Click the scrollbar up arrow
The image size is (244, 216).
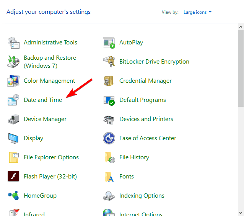click(241, 27)
